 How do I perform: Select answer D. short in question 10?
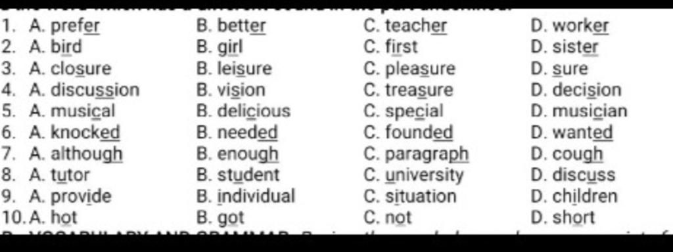(x=563, y=218)
